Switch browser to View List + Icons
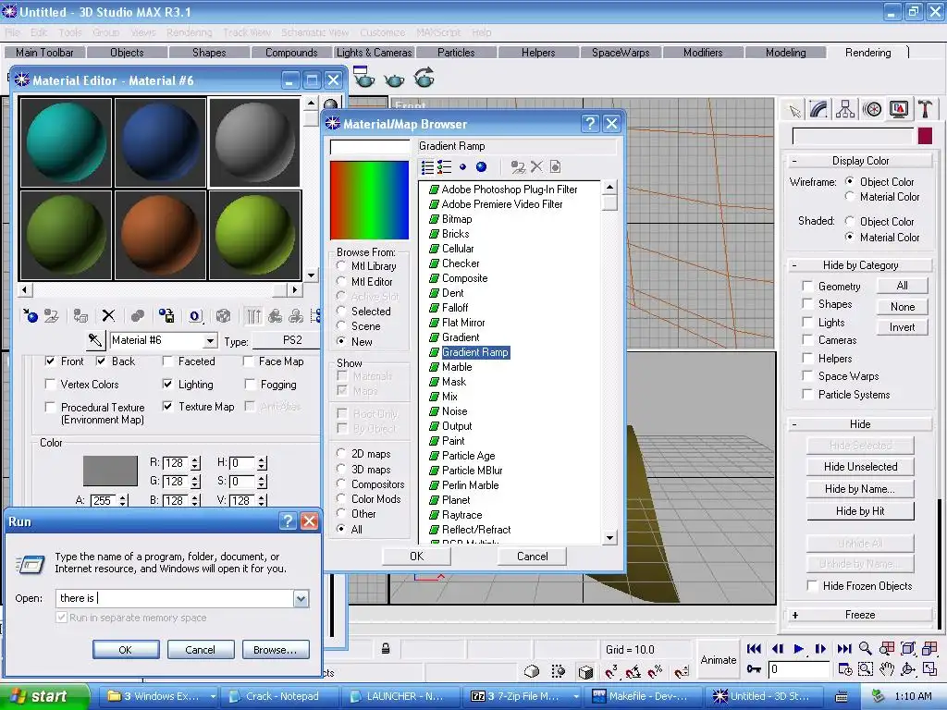Viewport: 947px width, 710px height. tap(445, 167)
